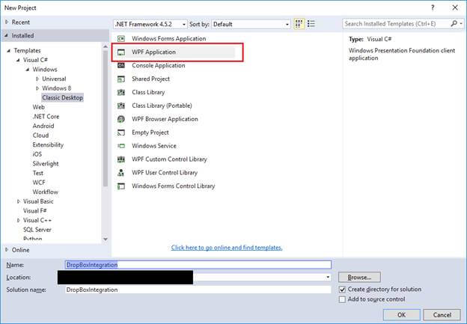
Task: Click the Browse... button
Action: coord(359,278)
